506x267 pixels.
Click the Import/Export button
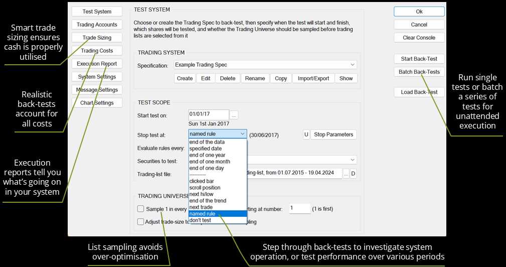pyautogui.click(x=313, y=78)
